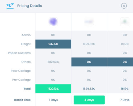133x106 pixels.
Task: Click the airplane icon beside Pricing Details
Action: tap(10, 5)
